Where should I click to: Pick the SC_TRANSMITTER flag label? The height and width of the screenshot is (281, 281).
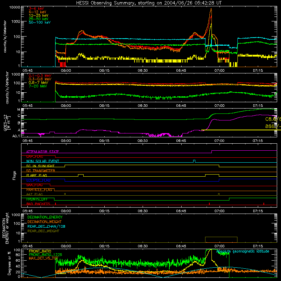[x=41, y=171]
